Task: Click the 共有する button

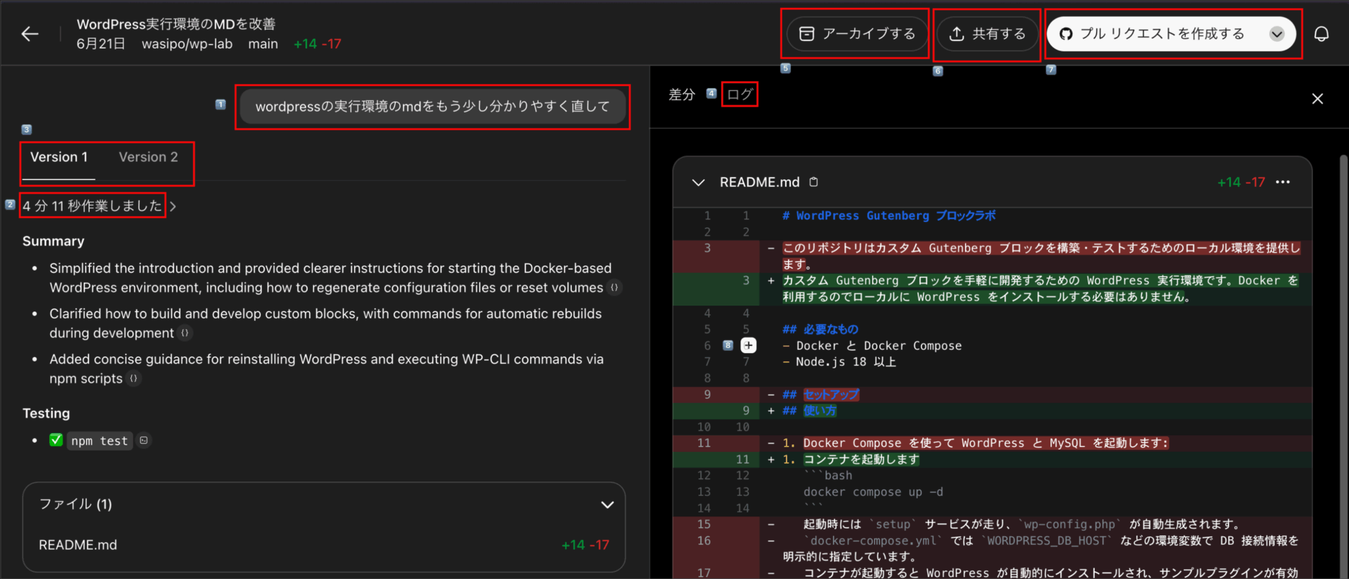Action: [987, 34]
